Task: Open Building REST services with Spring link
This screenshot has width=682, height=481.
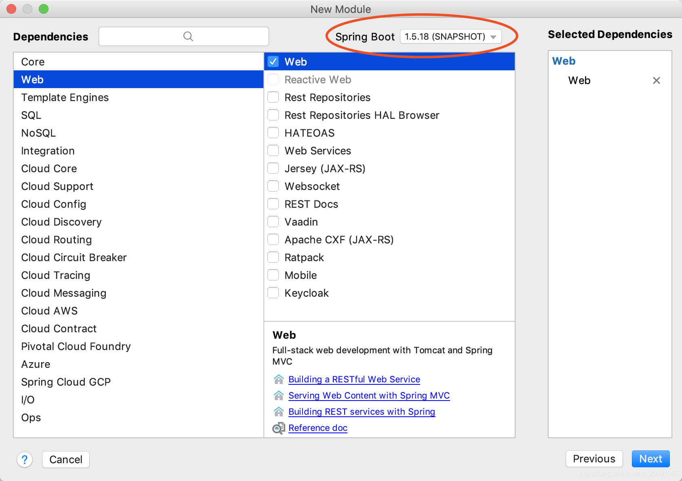Action: tap(362, 411)
